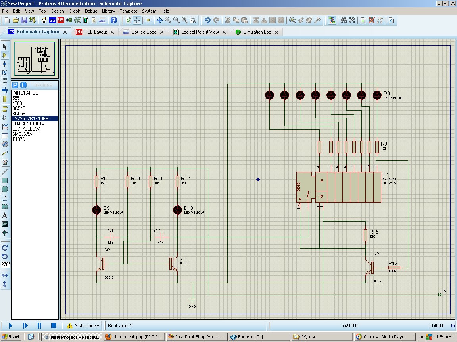Click the Search and Tag binoculars icon
This screenshot has height=342, width=457.
344,20
